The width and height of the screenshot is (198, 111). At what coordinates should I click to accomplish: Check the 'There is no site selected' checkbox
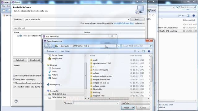click(x=18, y=36)
